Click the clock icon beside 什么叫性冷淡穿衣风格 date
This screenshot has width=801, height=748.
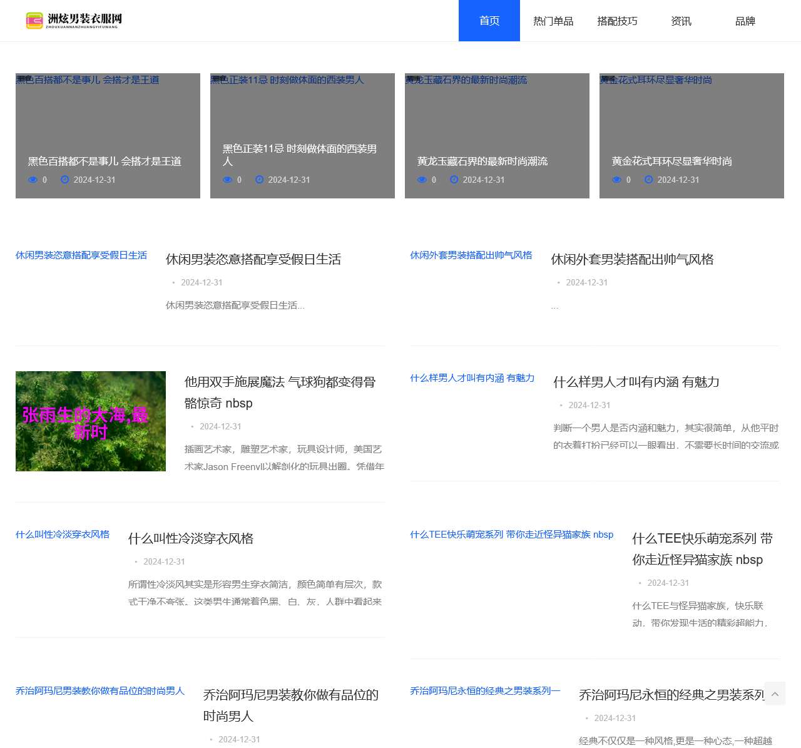136,561
